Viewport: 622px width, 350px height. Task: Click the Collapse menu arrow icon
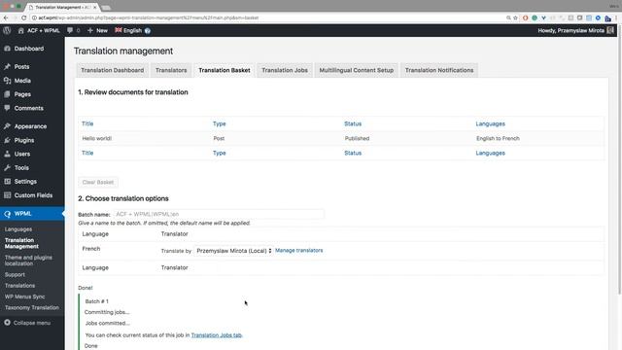pos(7,323)
